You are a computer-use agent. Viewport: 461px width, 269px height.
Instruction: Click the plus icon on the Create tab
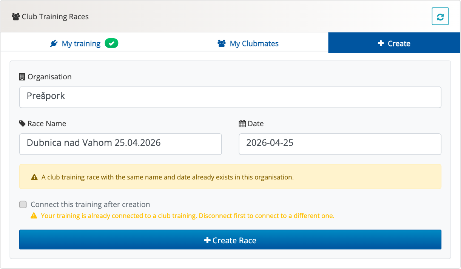(381, 43)
